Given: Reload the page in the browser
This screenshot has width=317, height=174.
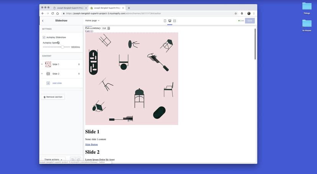Looking at the screenshot, I should click(x=52, y=13).
